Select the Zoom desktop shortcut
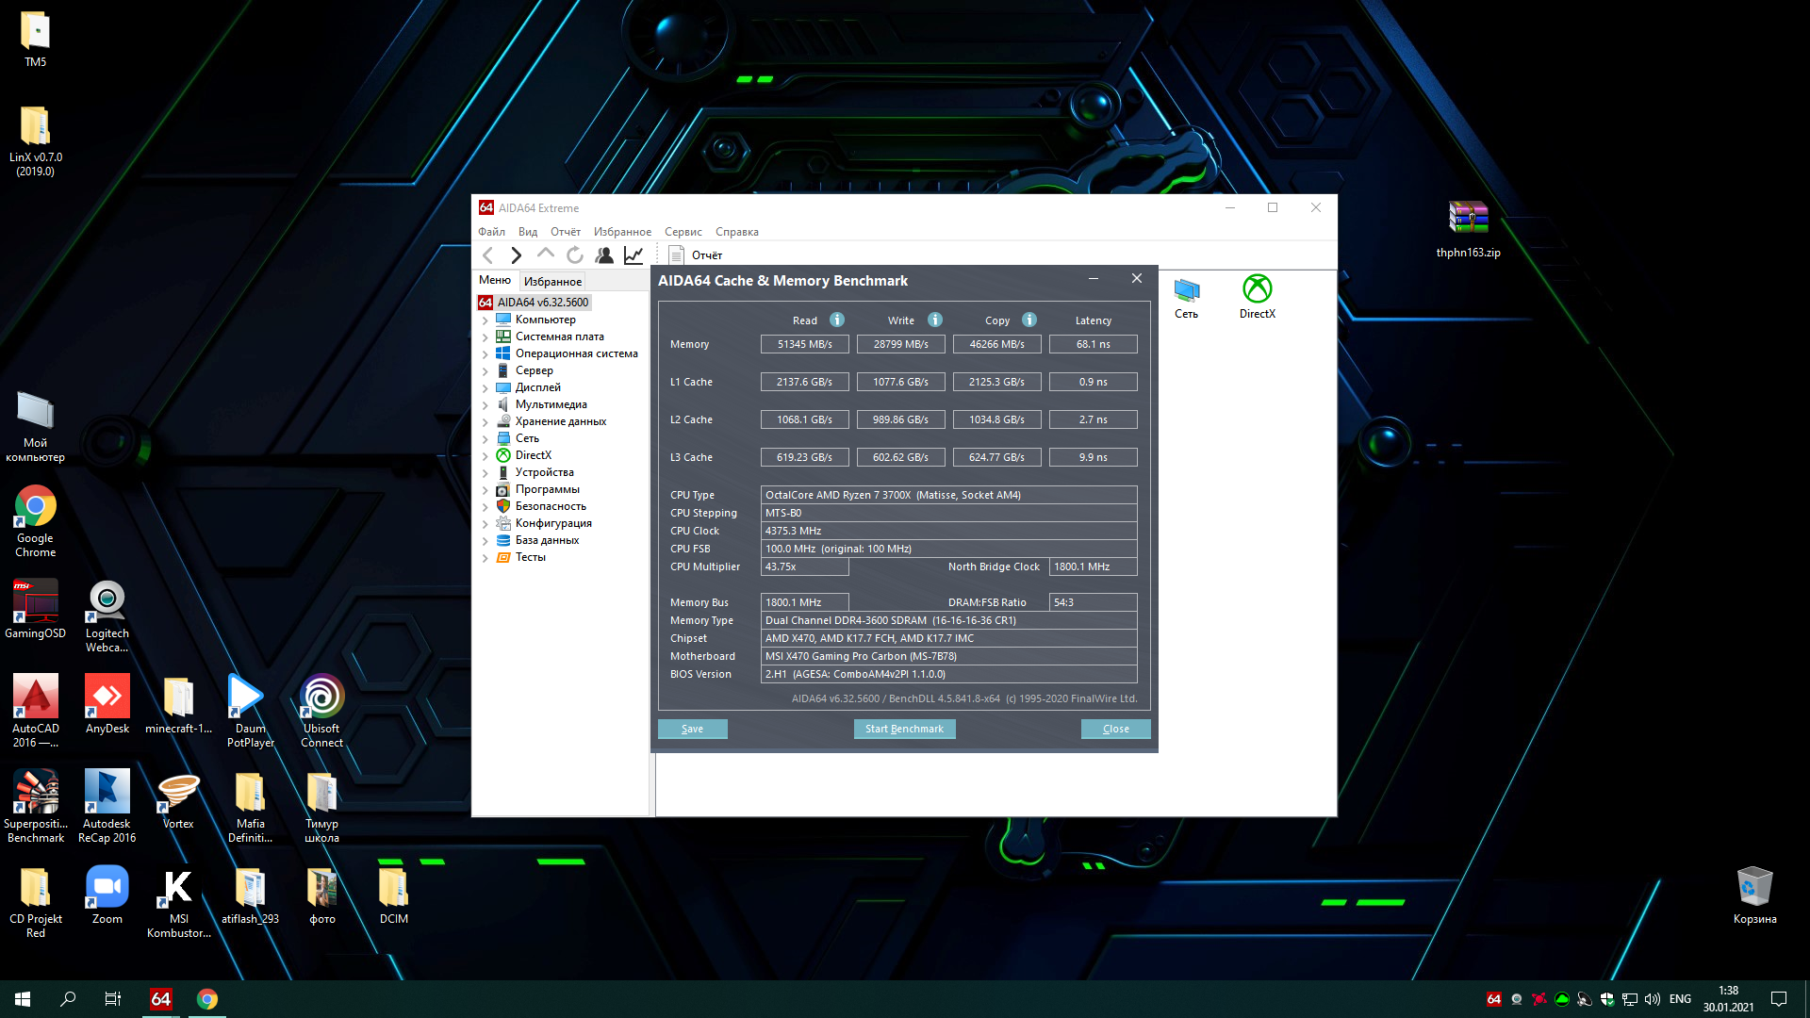Viewport: 1810px width, 1018px height. (107, 894)
